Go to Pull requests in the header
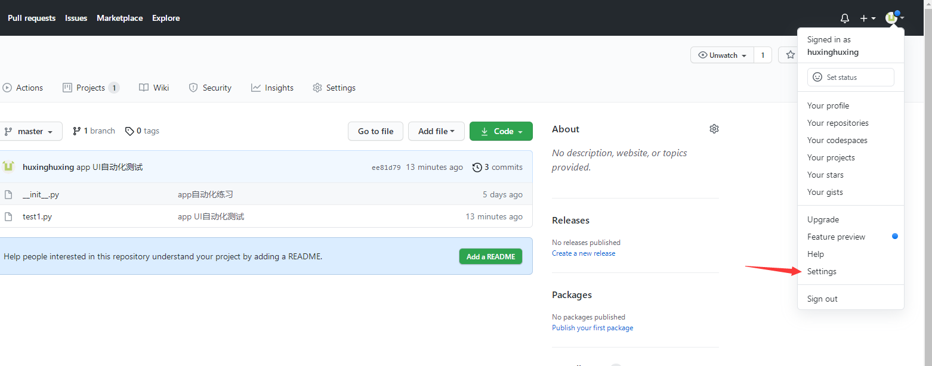The image size is (932, 366). click(x=32, y=18)
